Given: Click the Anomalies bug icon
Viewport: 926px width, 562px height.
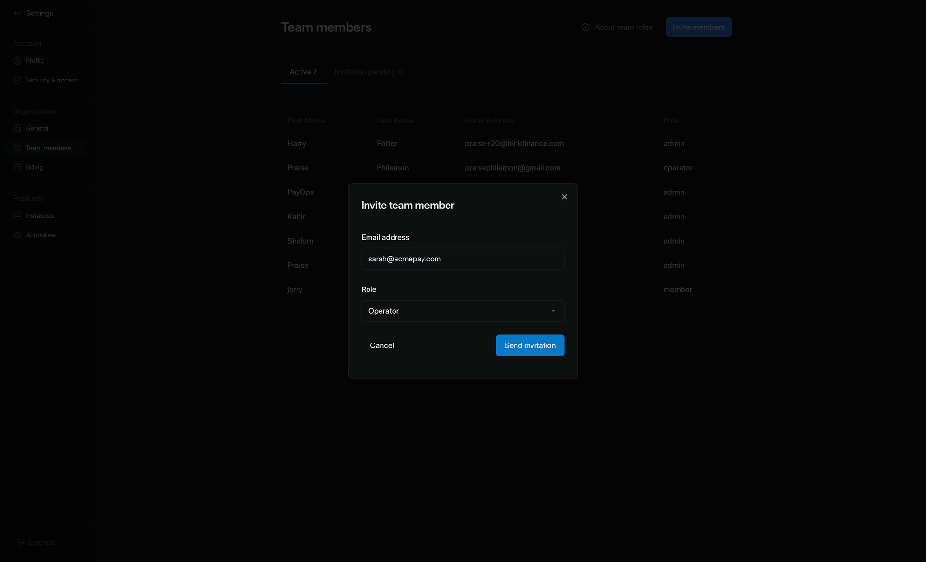Looking at the screenshot, I should click(x=17, y=235).
